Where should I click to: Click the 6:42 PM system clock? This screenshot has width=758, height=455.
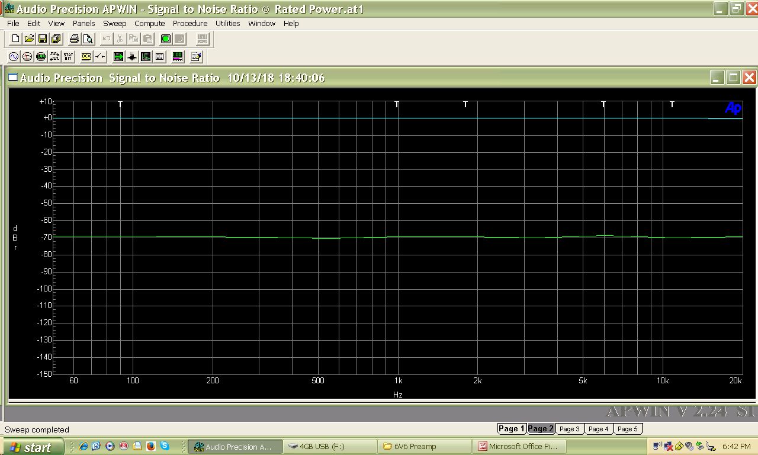(737, 447)
